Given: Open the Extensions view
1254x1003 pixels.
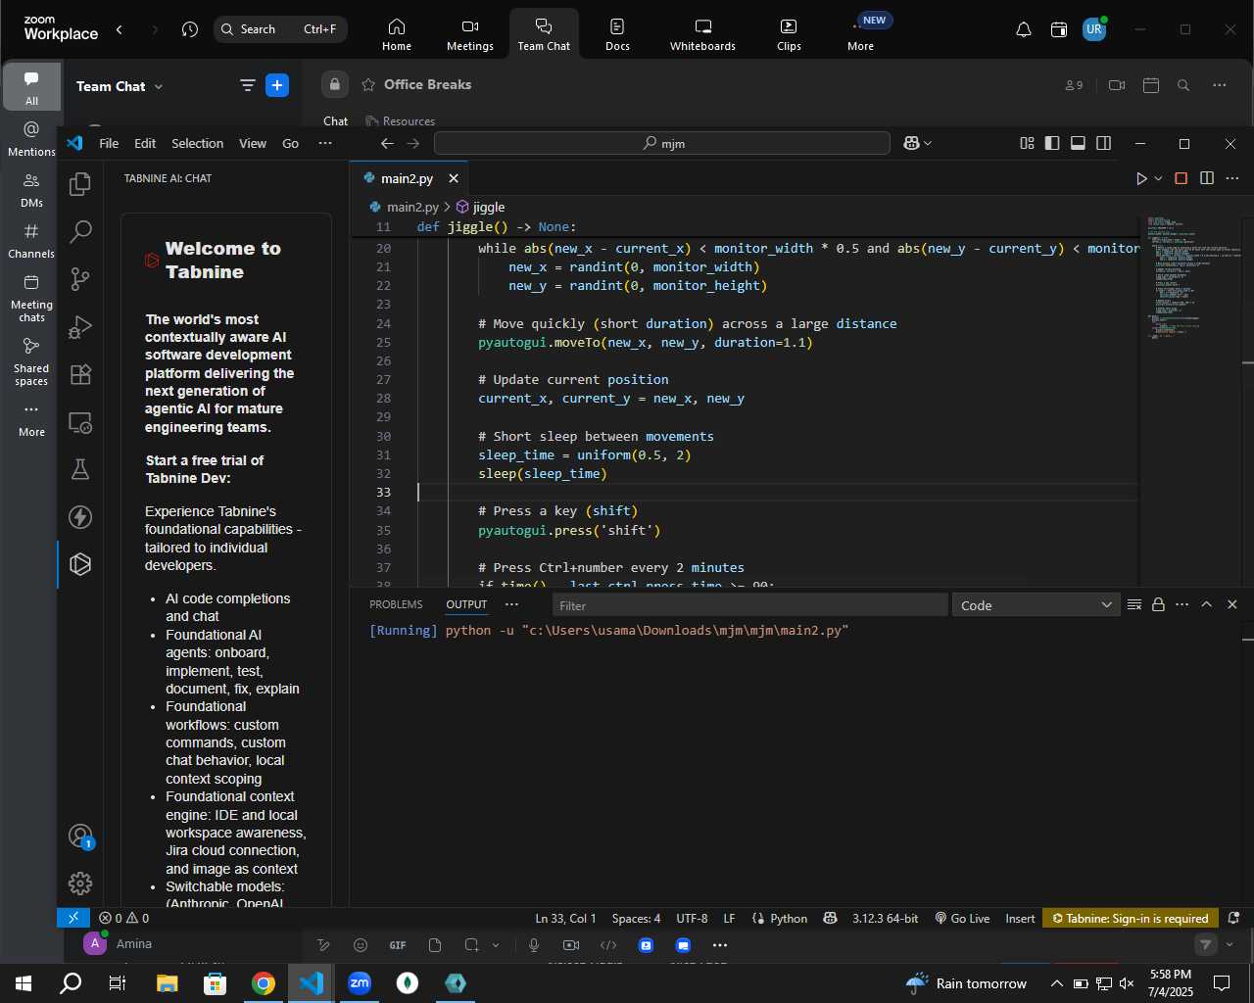Looking at the screenshot, I should (x=80, y=374).
